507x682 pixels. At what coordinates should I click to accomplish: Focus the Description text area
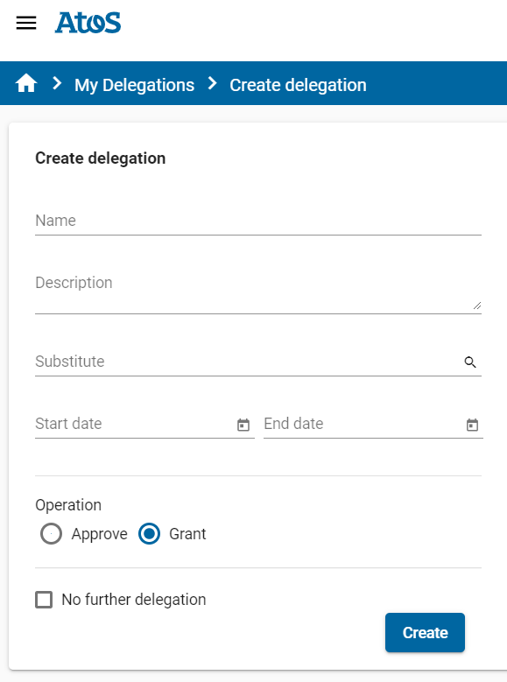(x=258, y=291)
